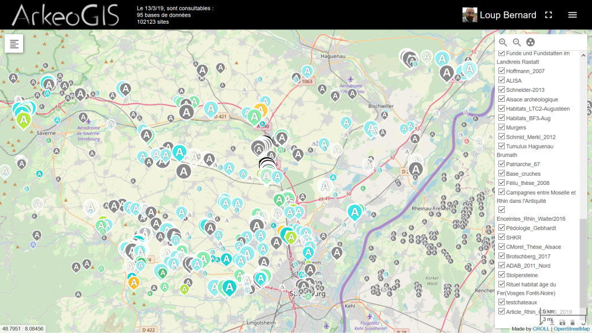The height and width of the screenshot is (333, 592).
Task: Click the ArkeoGIS logo
Action: coord(65,15)
